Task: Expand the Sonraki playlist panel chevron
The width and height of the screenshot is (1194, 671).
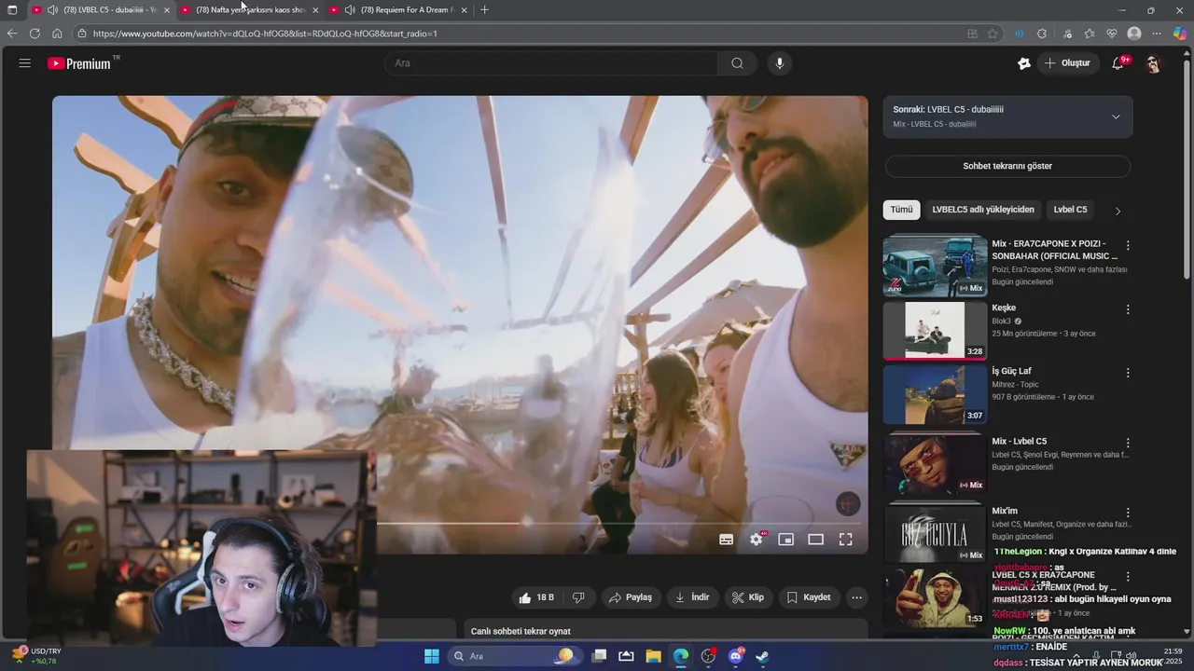Action: tap(1116, 116)
